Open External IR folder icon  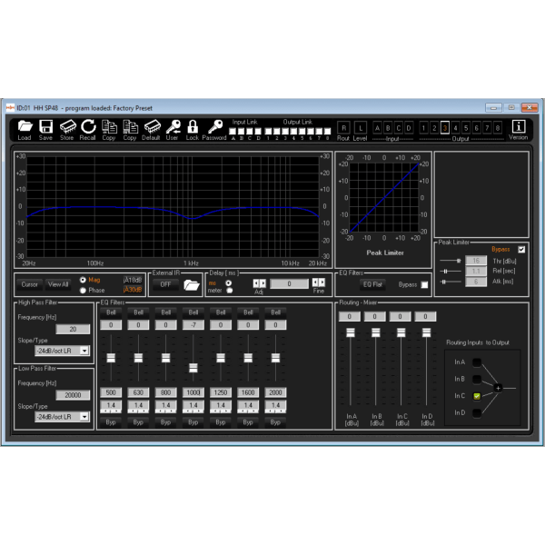coord(191,284)
